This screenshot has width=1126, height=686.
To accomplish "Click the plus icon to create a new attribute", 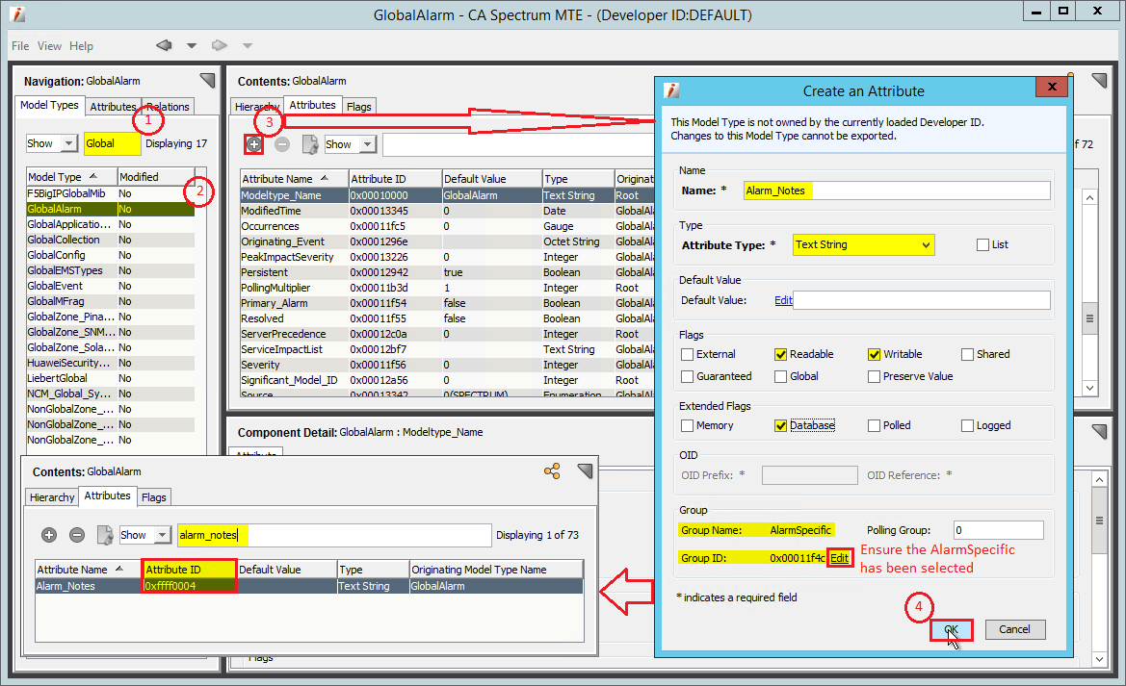I will pyautogui.click(x=252, y=144).
